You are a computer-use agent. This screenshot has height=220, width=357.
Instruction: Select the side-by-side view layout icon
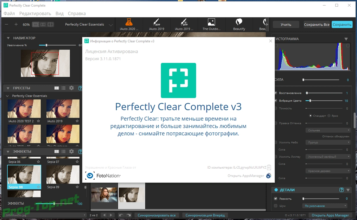[x=43, y=24]
